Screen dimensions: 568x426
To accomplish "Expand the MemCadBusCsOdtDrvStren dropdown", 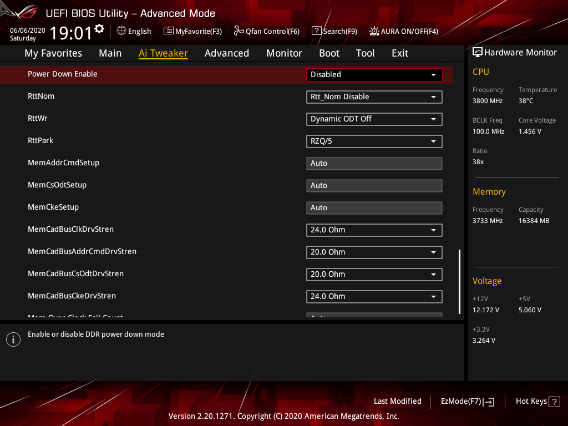I will click(x=374, y=274).
